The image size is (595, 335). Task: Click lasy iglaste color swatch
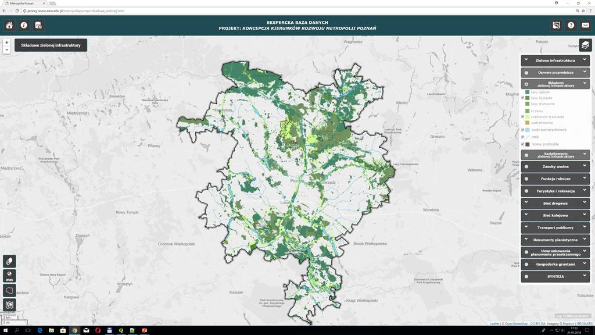pyautogui.click(x=528, y=92)
